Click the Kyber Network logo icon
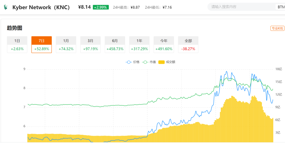The width and height of the screenshot is (285, 144). [6, 7]
